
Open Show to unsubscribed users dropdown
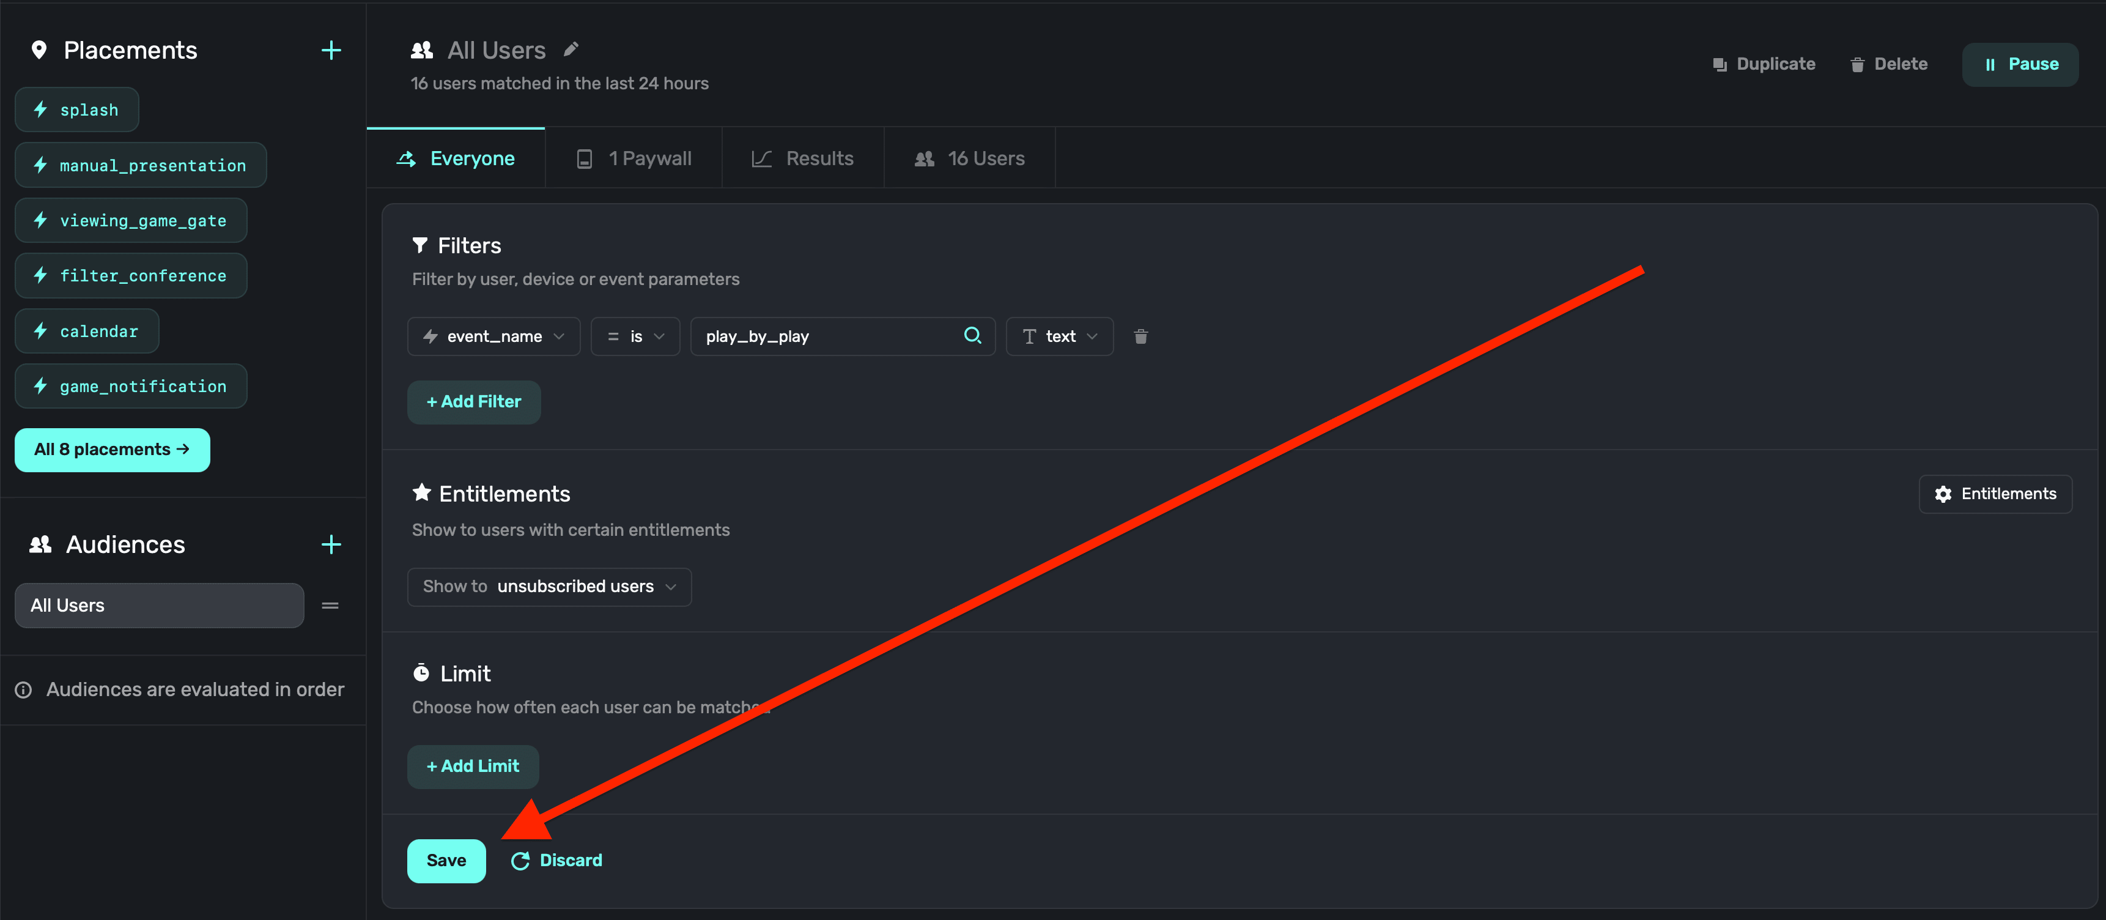(x=549, y=587)
